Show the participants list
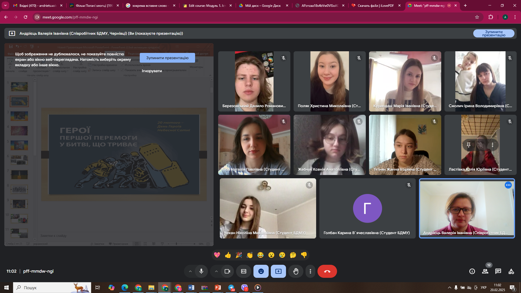The width and height of the screenshot is (521, 293). coord(485,271)
